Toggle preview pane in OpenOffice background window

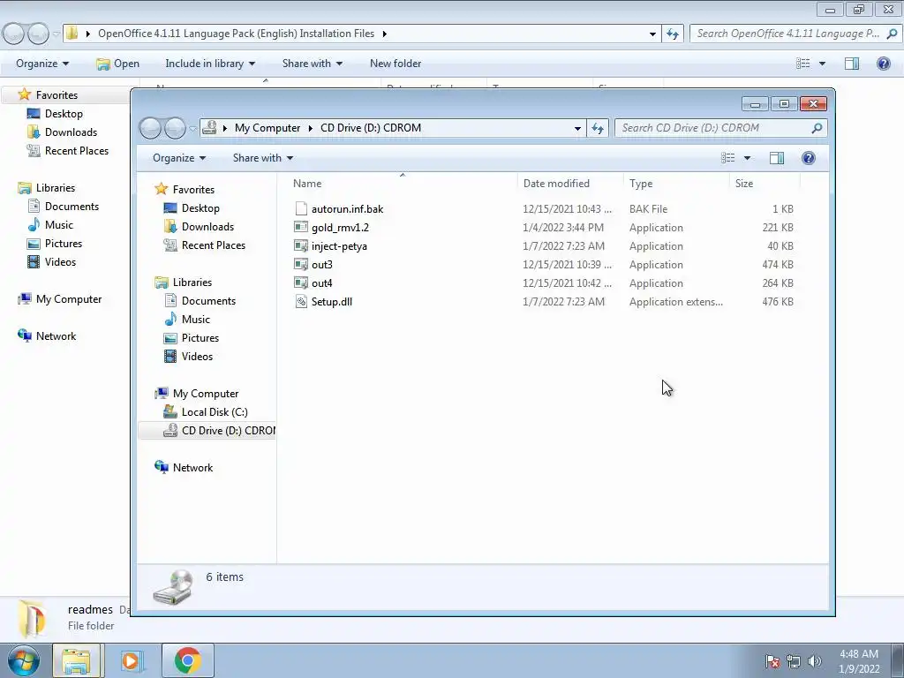pyautogui.click(x=852, y=64)
